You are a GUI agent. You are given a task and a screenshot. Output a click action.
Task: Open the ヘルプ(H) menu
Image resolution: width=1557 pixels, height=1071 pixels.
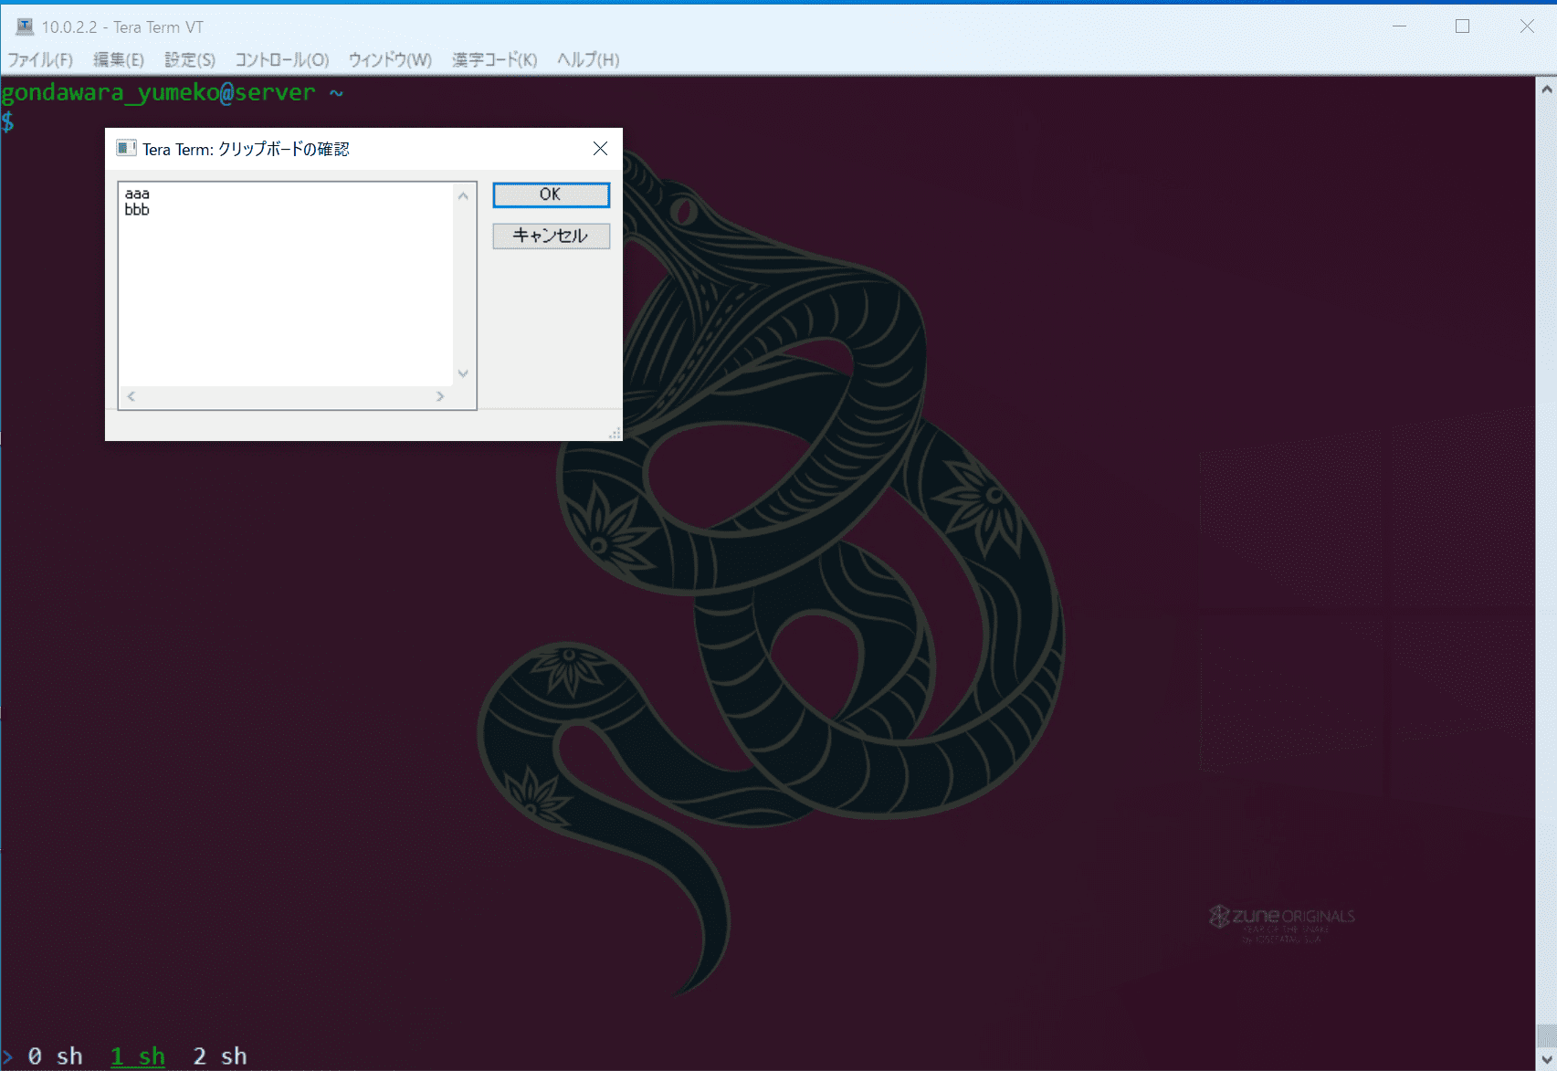click(x=588, y=59)
